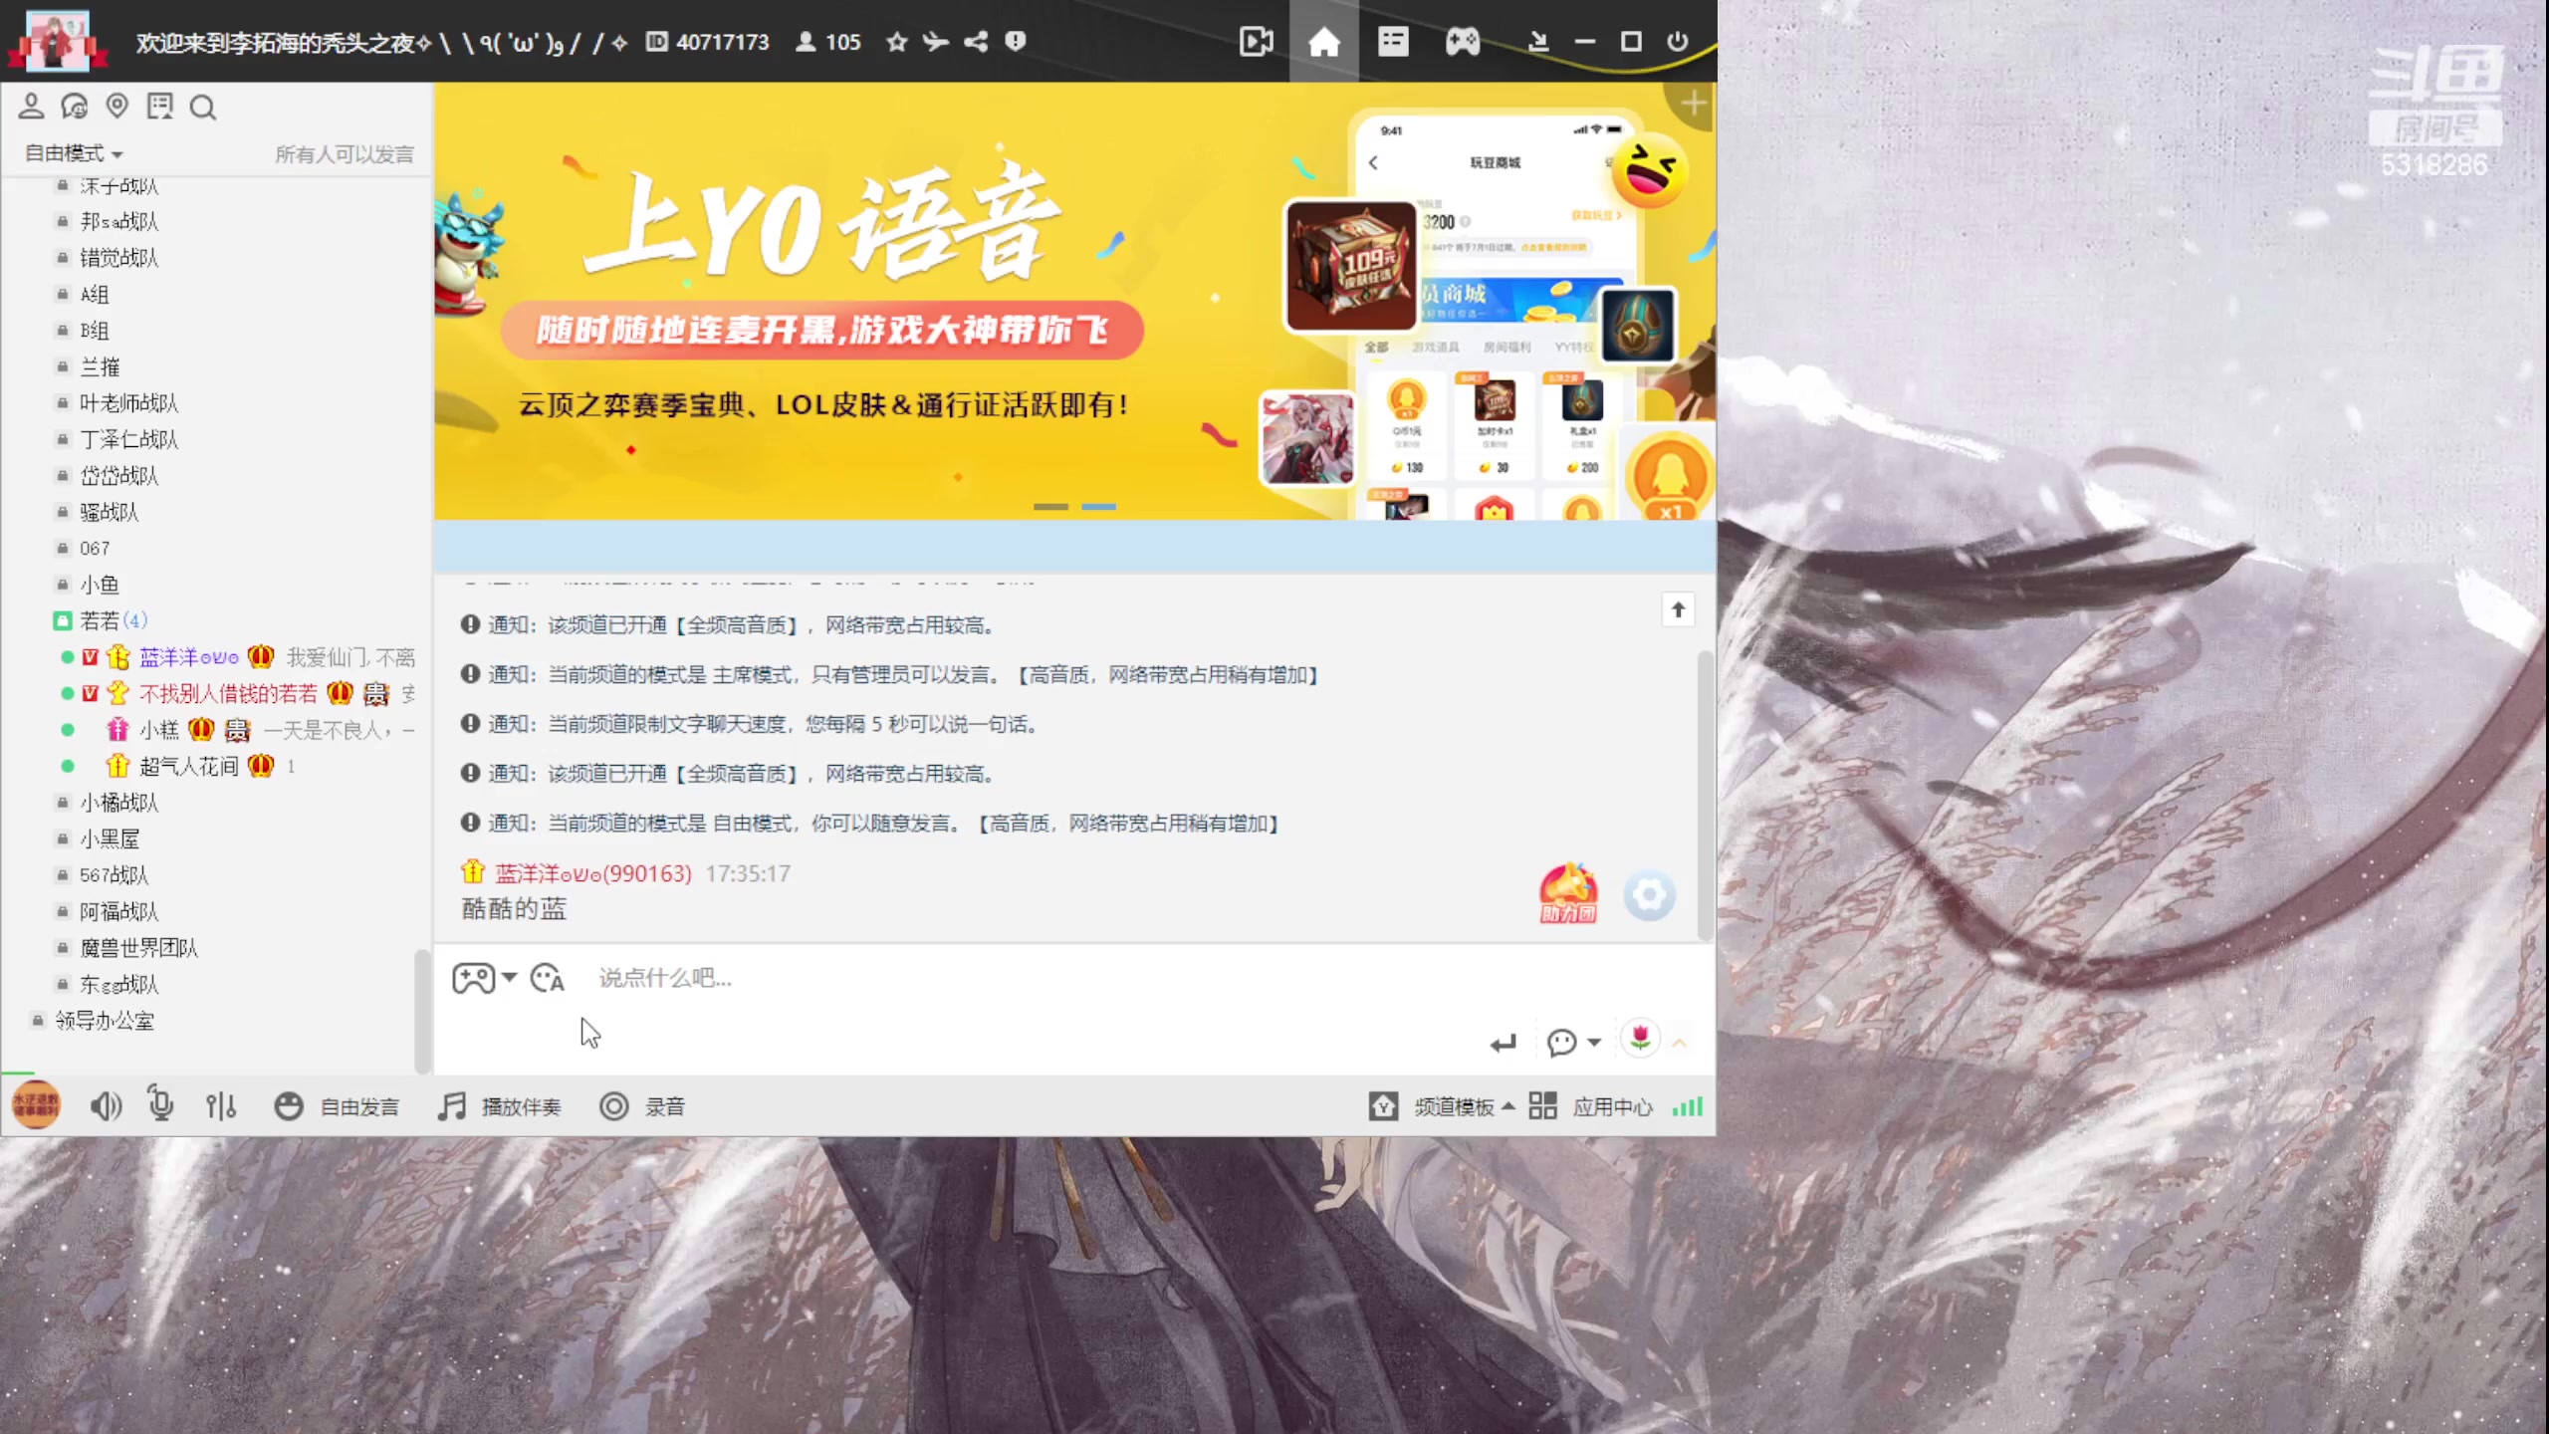Select sub-channel 小黑屋

[110, 838]
